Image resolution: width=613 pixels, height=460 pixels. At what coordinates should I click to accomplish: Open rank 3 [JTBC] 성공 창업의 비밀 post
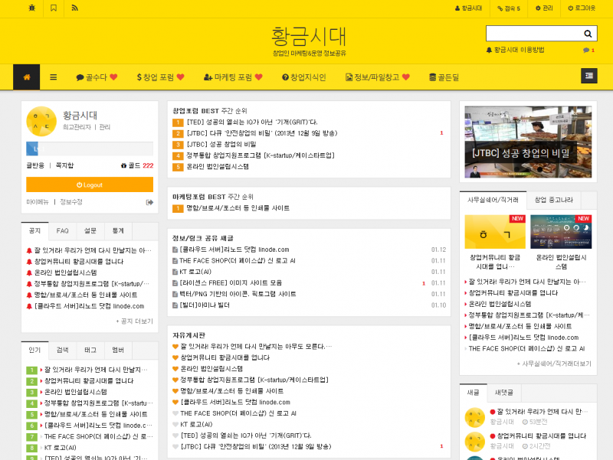tap(221, 145)
